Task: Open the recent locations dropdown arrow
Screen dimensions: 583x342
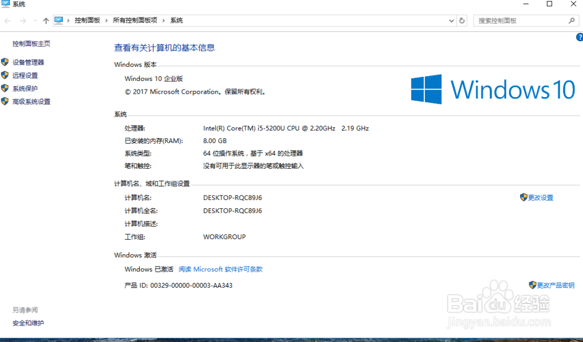Action: (36, 21)
